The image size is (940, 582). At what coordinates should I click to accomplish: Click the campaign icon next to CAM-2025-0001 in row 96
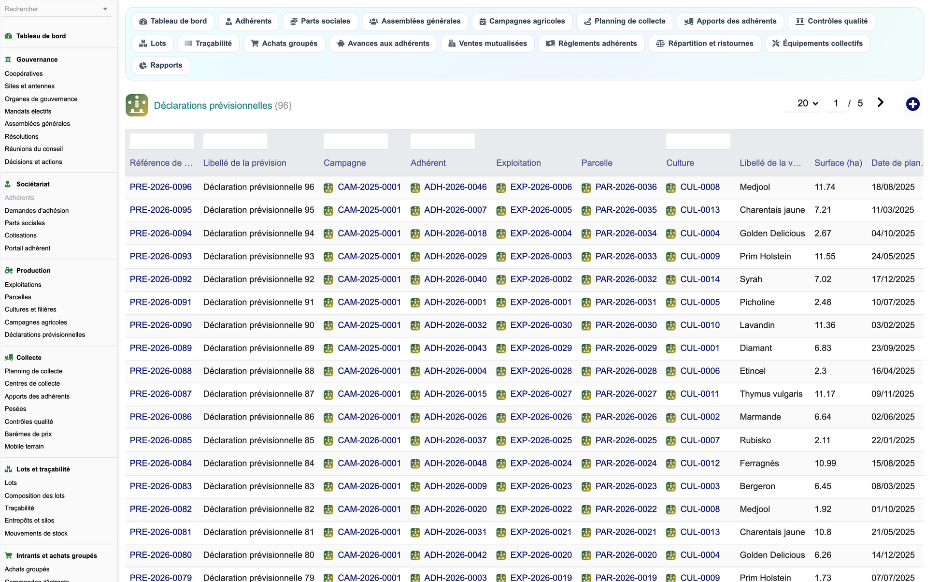pos(328,188)
